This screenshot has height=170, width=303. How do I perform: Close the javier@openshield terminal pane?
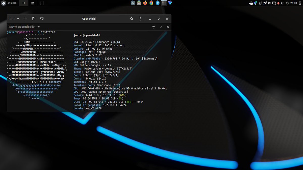coord(168,27)
